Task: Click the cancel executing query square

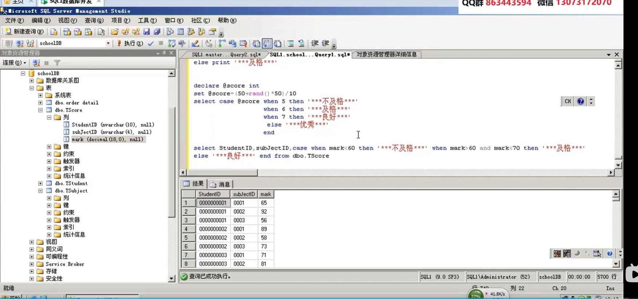Action: 161,43
